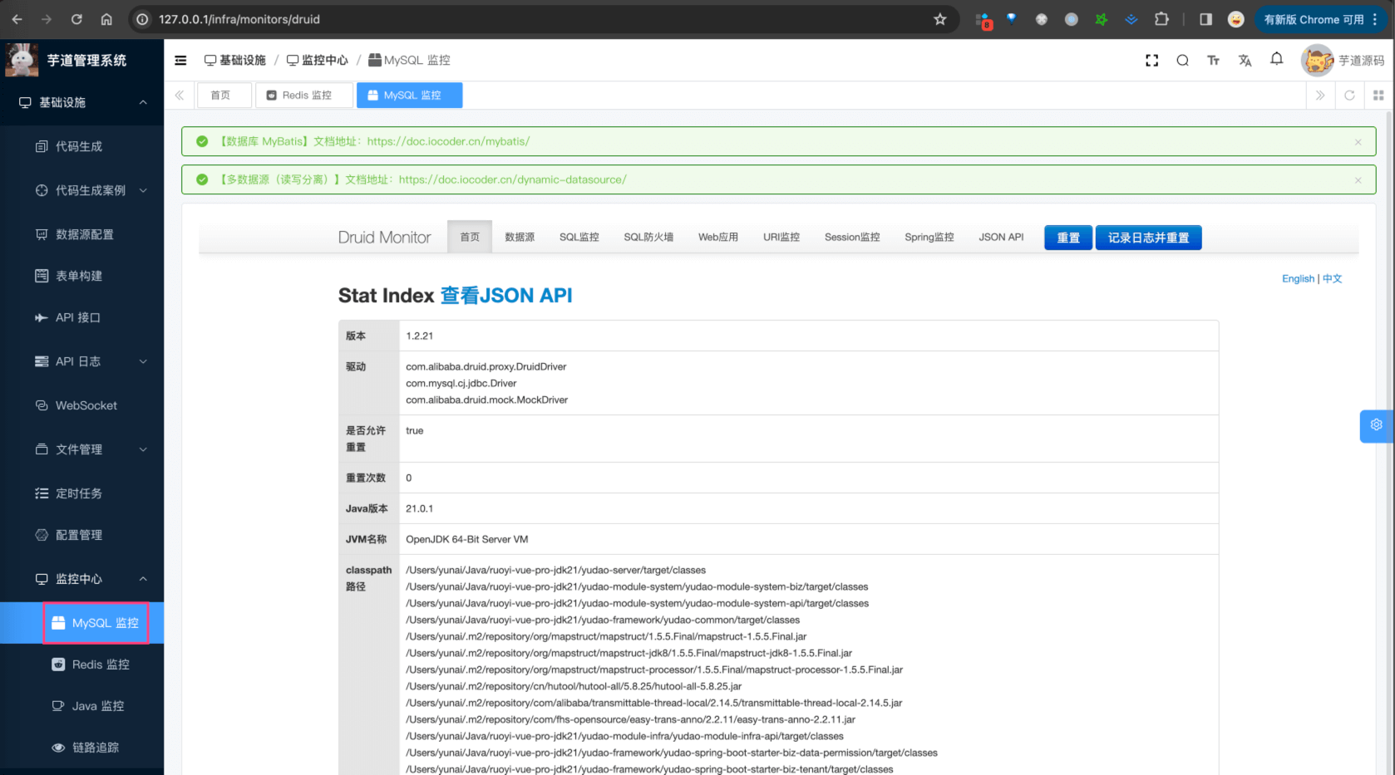Dismiss the MyBatis documentation alert

[1358, 142]
